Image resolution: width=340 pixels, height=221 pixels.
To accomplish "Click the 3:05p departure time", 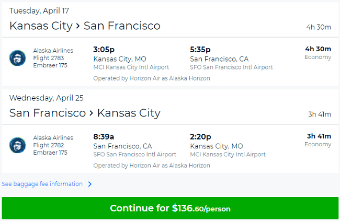I will [104, 50].
